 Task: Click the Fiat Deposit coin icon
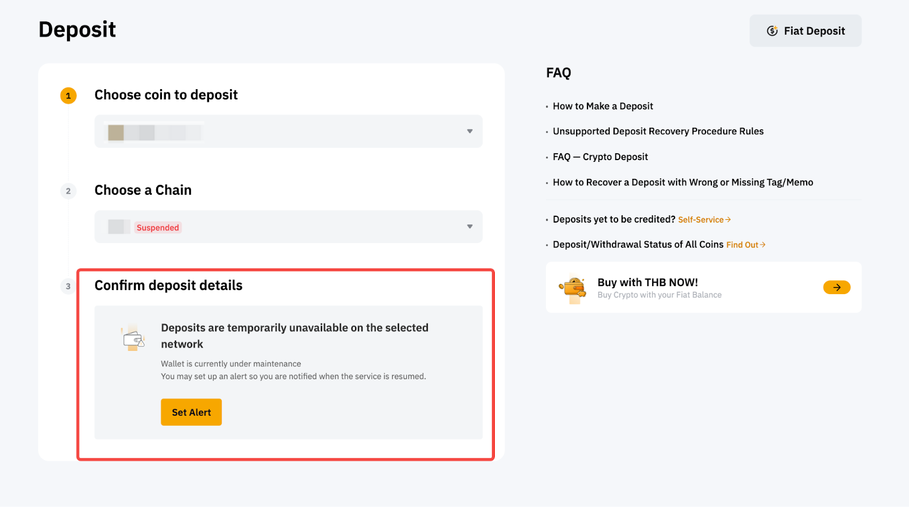pos(772,31)
